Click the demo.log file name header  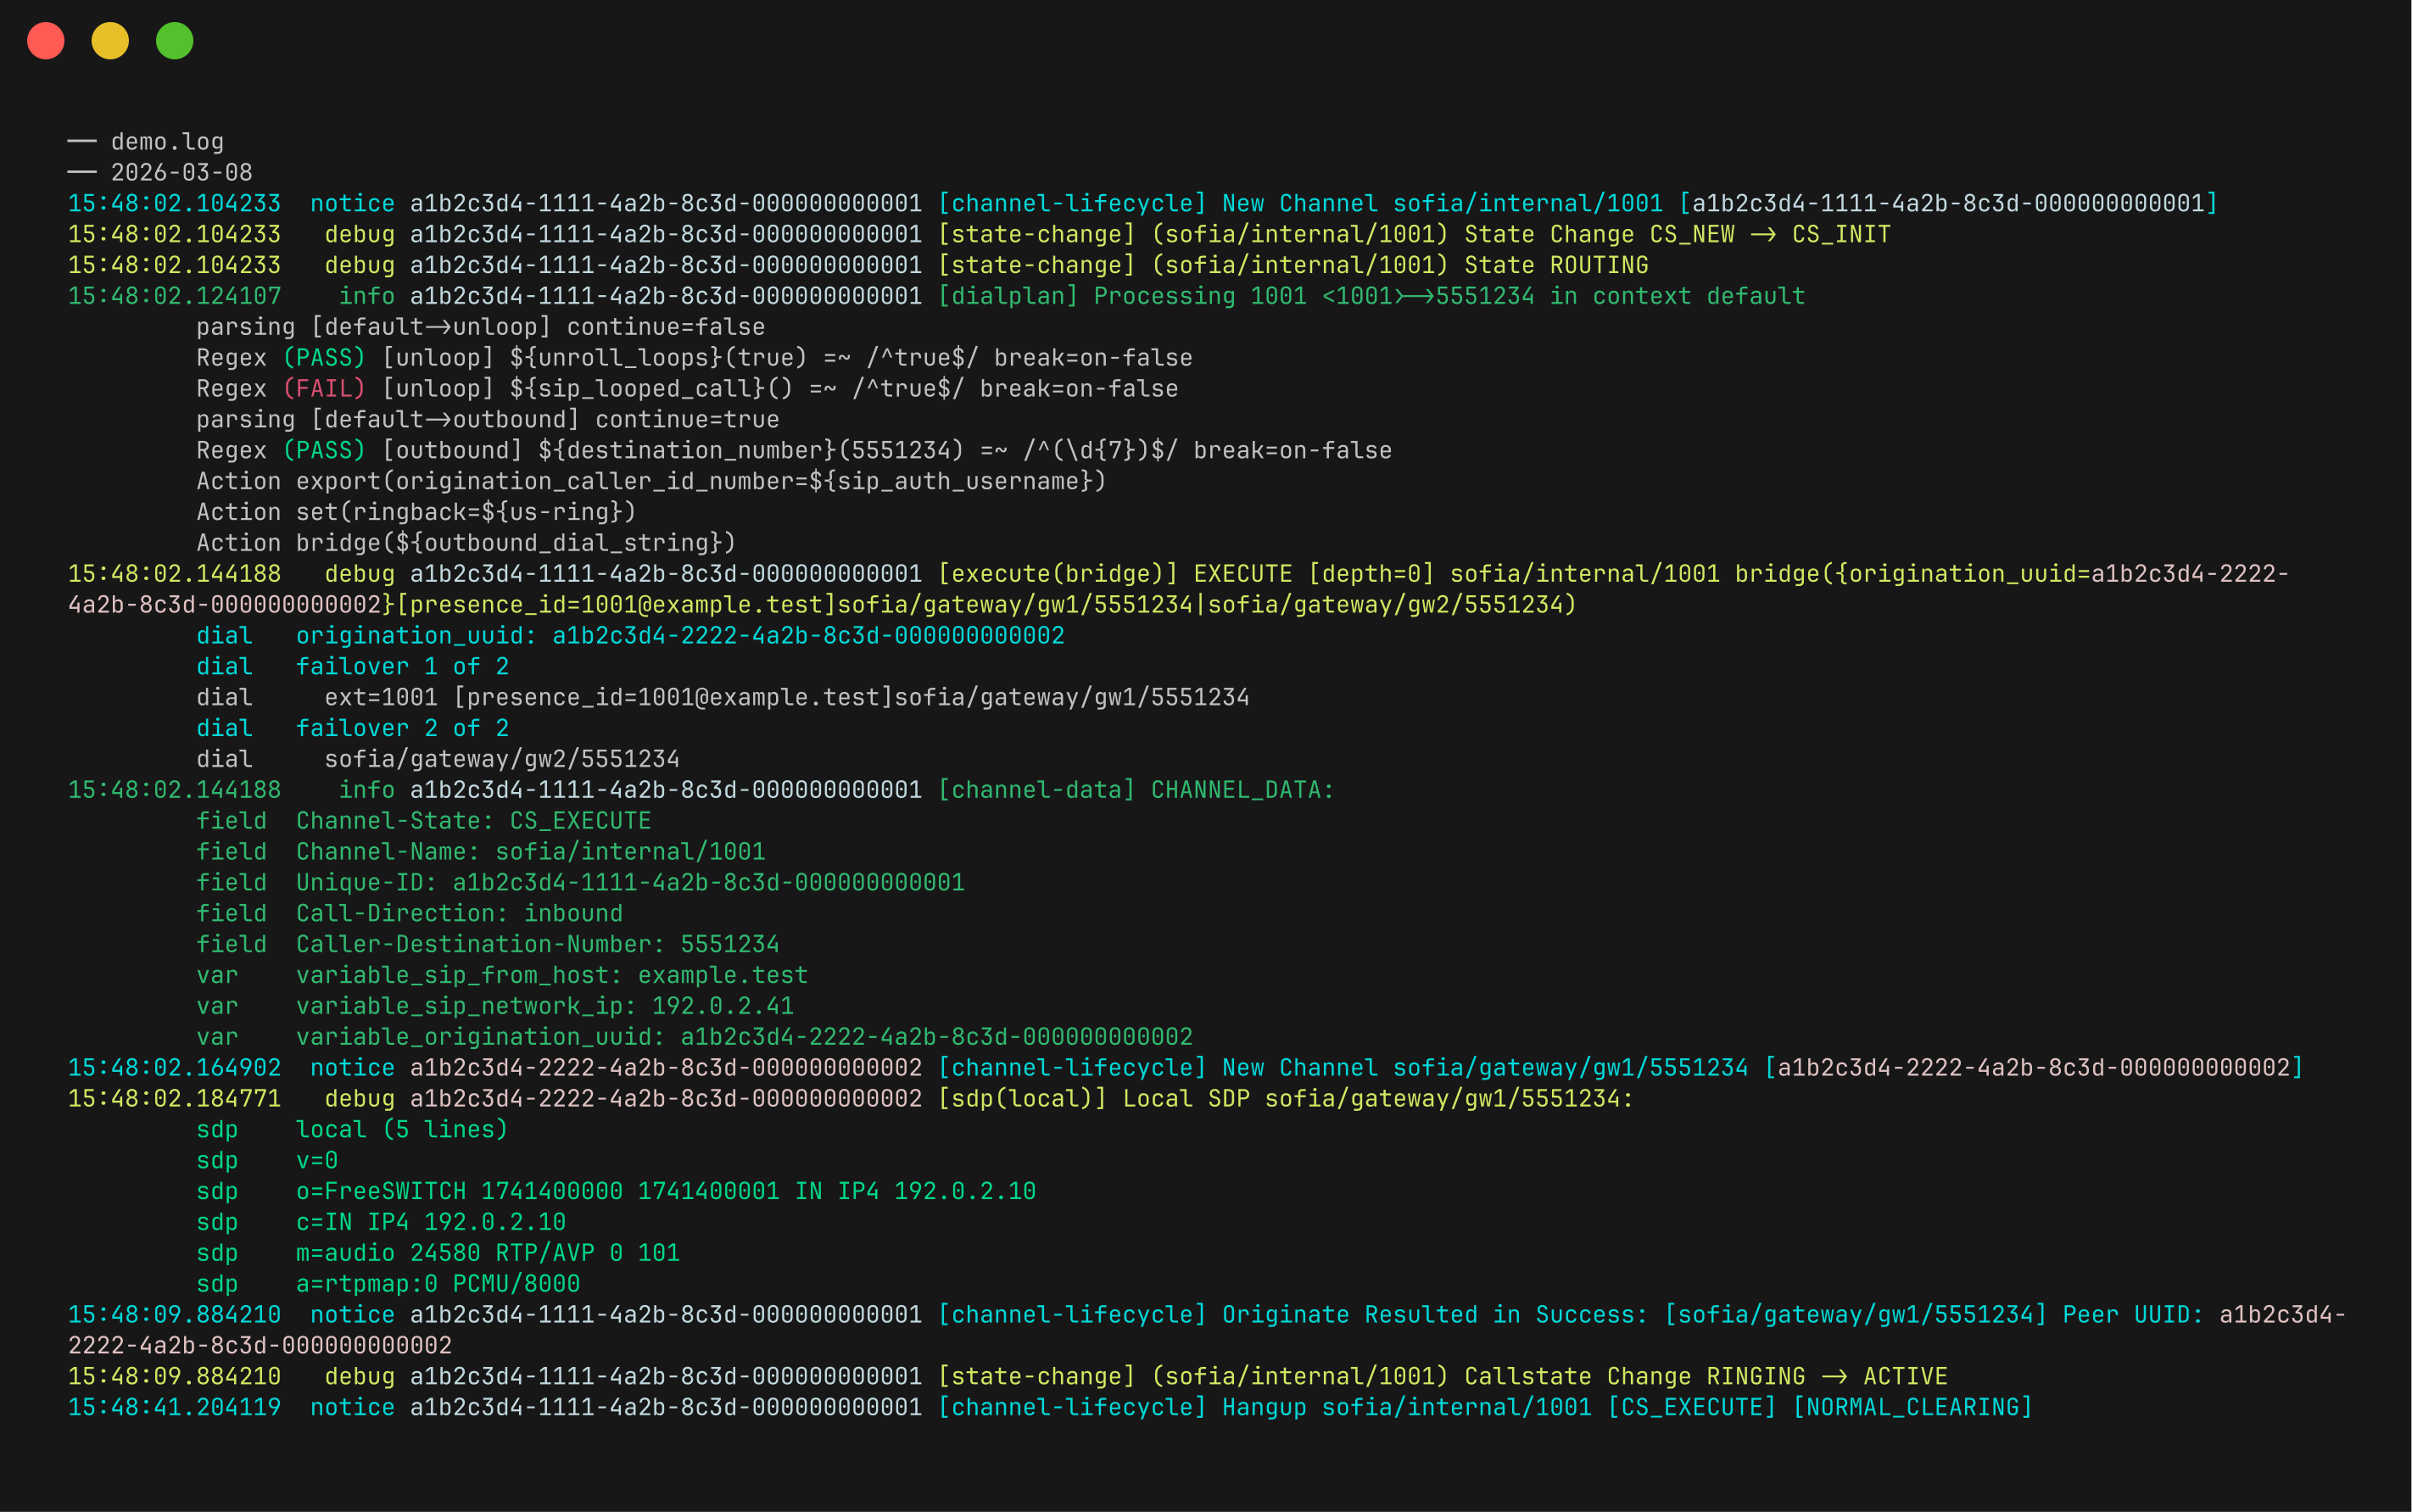[x=167, y=142]
